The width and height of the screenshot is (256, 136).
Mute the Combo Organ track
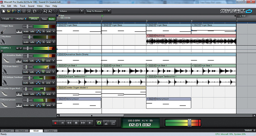tap(26, 94)
